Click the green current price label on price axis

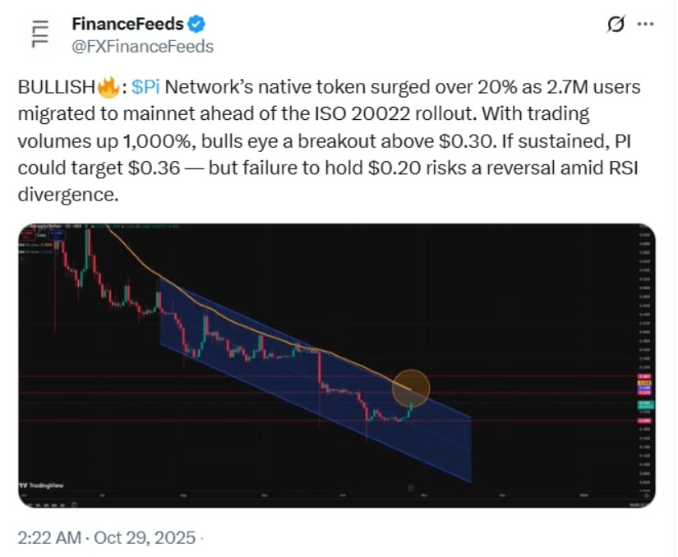tap(644, 405)
